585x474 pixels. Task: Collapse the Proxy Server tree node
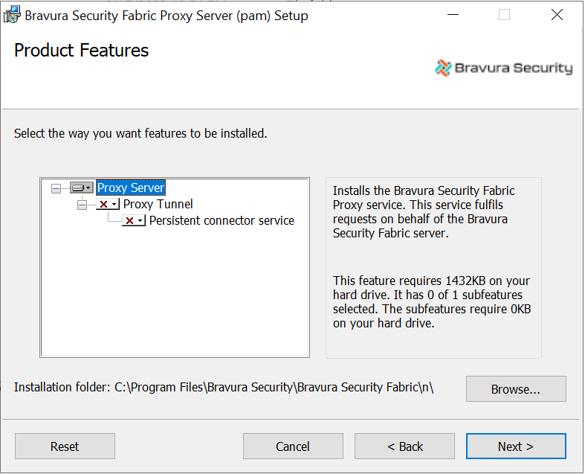tap(56, 188)
